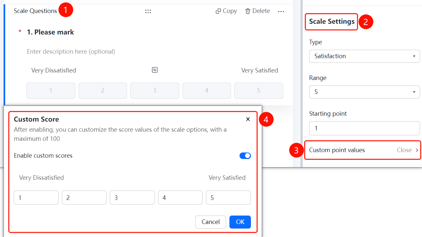Select scale option 3 in the question
Image resolution: width=422 pixels, height=237 pixels.
point(155,91)
